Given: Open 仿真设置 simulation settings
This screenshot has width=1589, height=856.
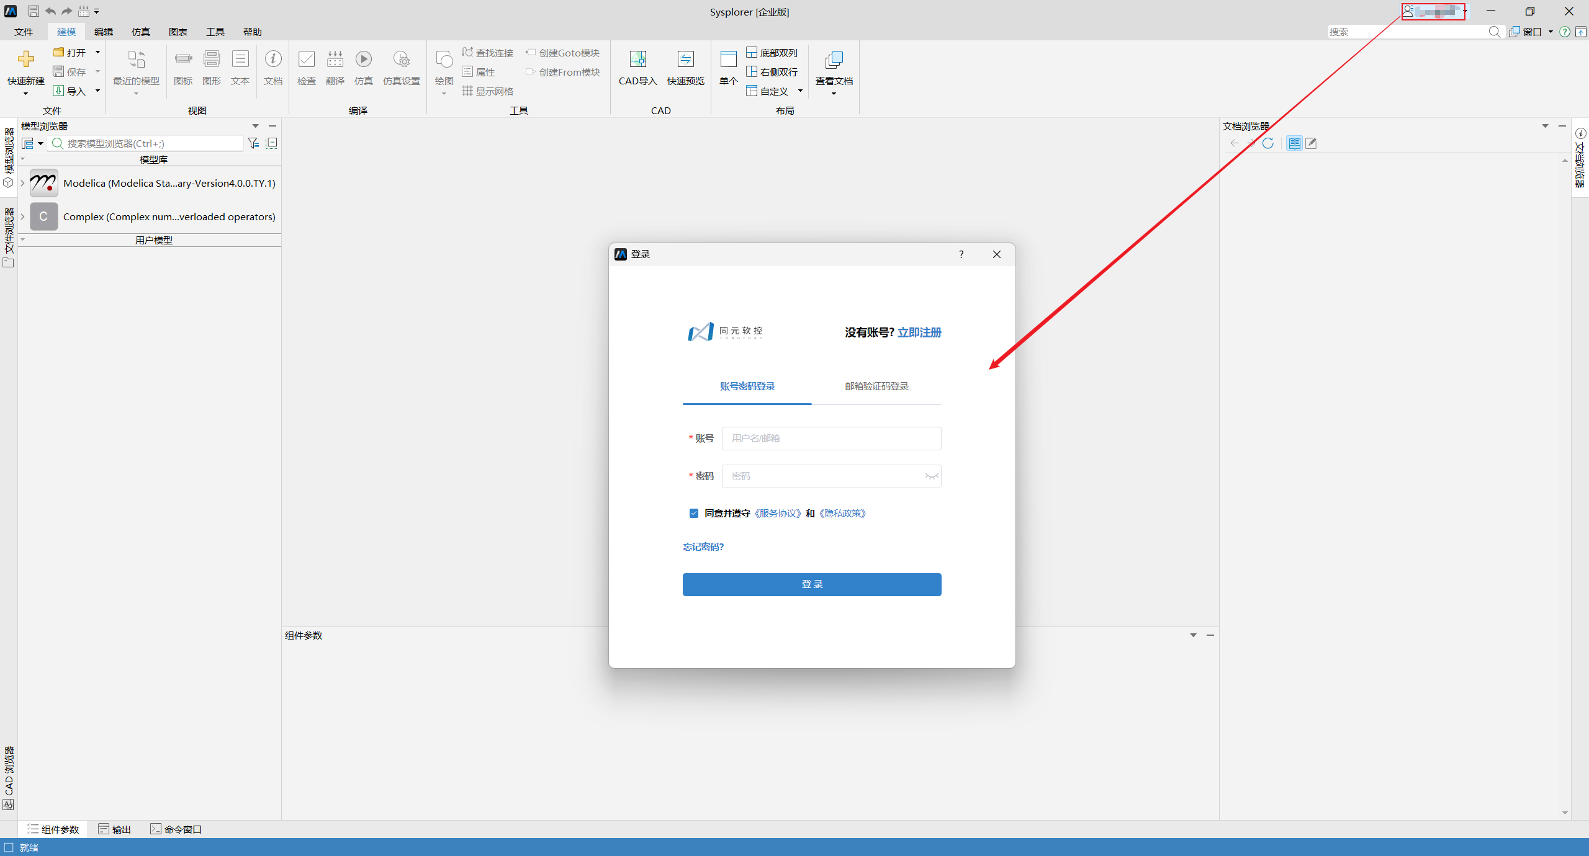Looking at the screenshot, I should tap(402, 68).
